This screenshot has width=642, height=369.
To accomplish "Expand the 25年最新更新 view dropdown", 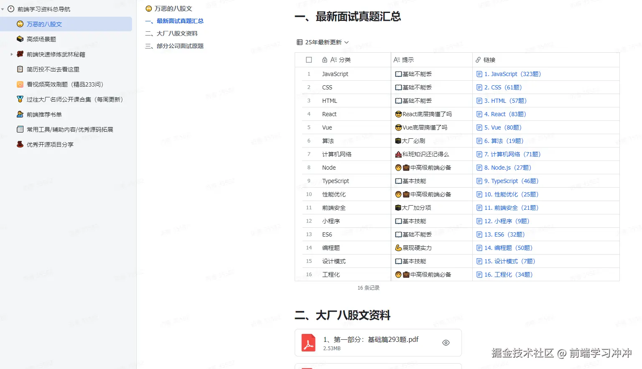I will (x=346, y=42).
